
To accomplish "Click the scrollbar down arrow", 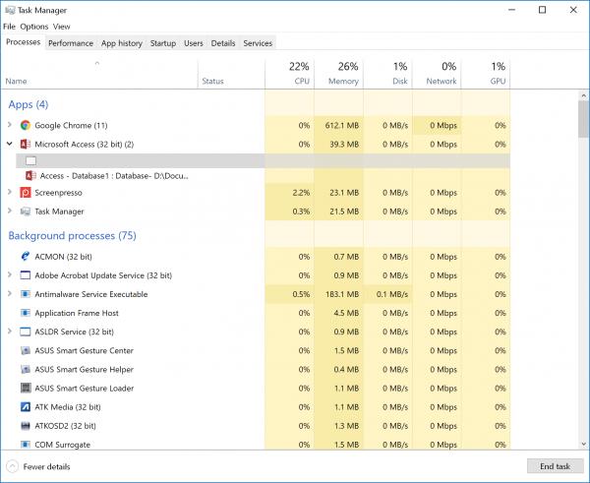I will 583,445.
